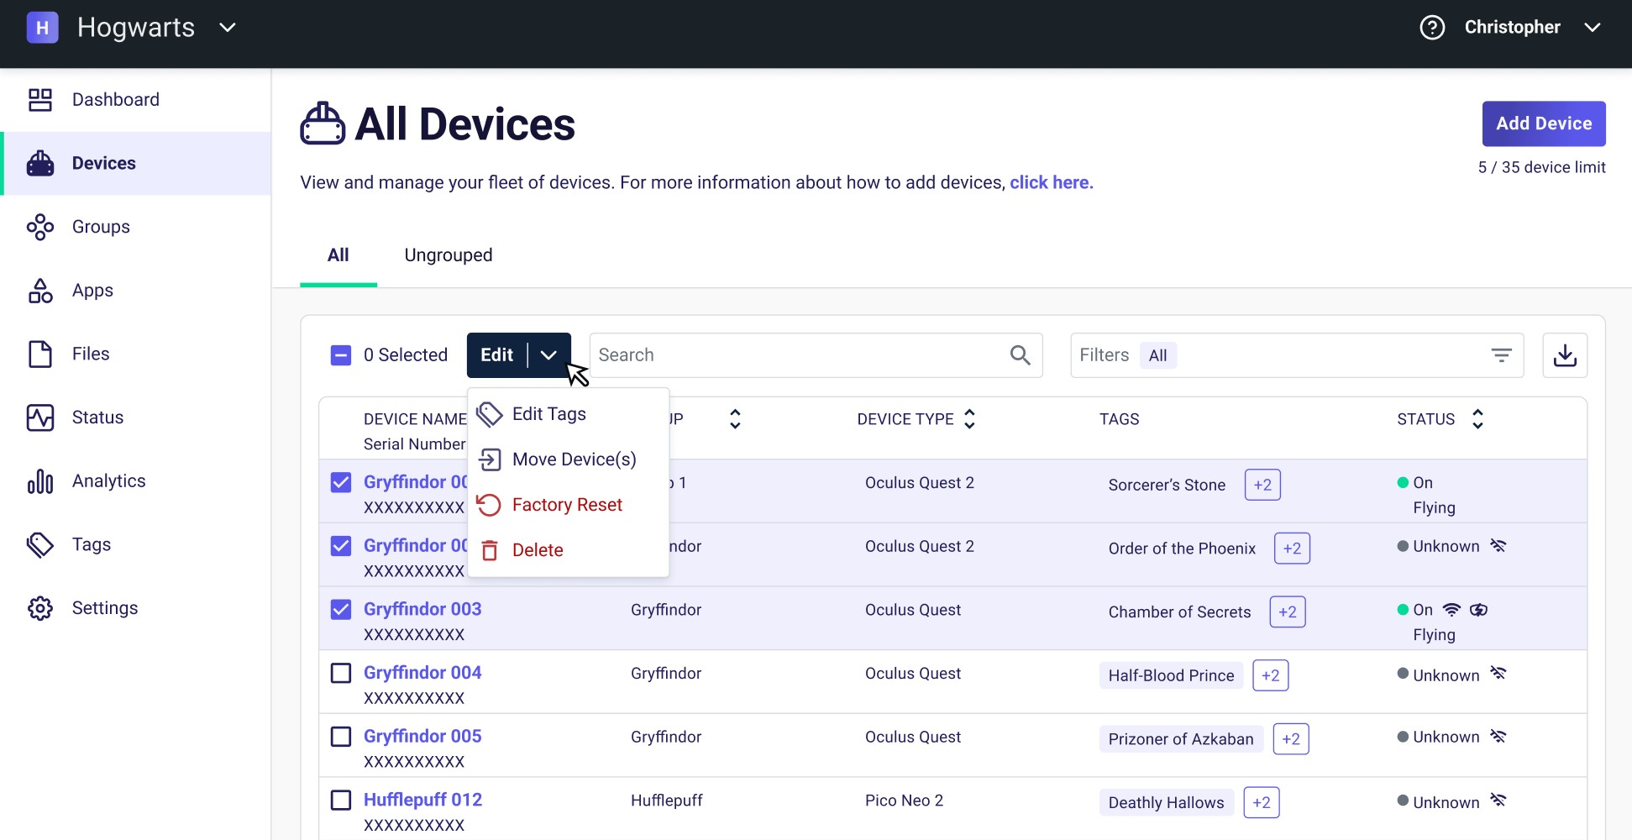1632x840 pixels.
Task: Sort by Device Type column arrows
Action: [969, 419]
